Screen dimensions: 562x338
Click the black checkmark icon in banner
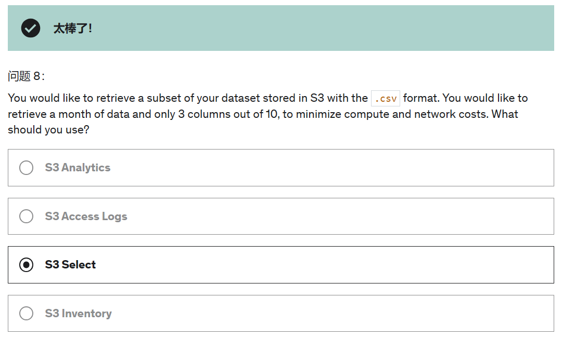pos(31,28)
